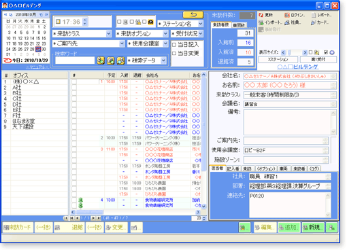347x250 pixels.
Task: Open the 社員 staff item
Action: (293, 22)
